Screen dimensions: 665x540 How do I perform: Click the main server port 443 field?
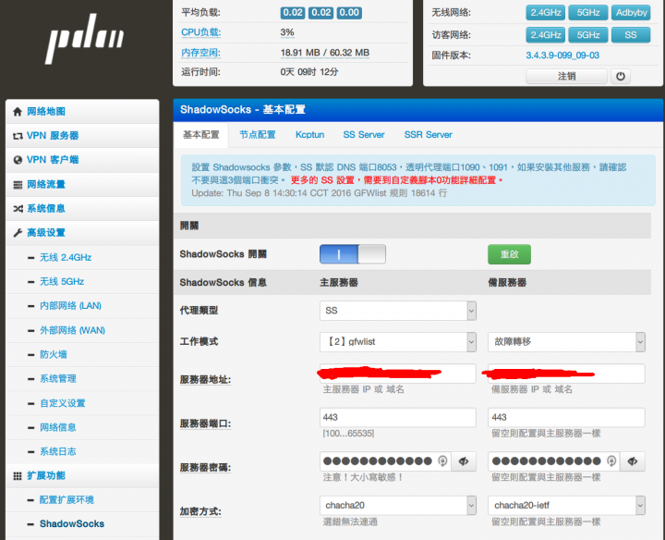[398, 418]
